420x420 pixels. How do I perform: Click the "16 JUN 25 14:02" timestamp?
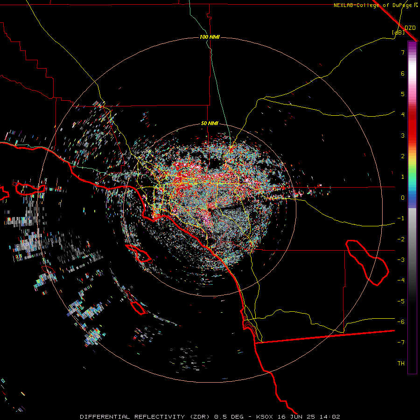click(x=309, y=417)
